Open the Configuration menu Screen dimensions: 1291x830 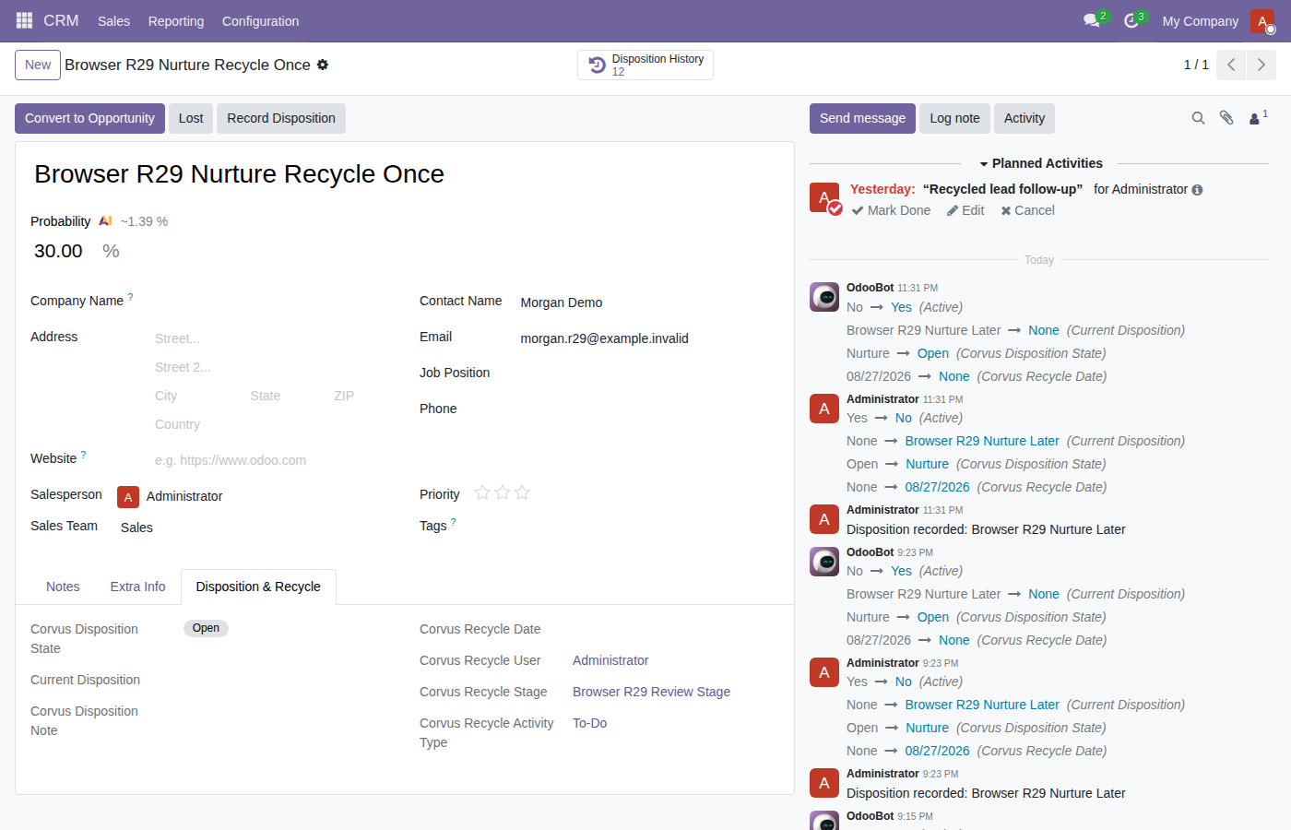[x=260, y=20]
